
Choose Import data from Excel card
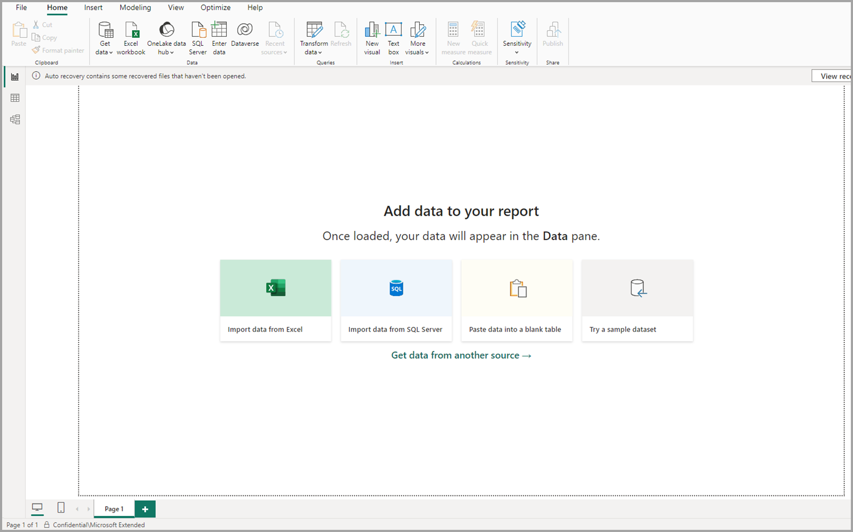pos(275,300)
